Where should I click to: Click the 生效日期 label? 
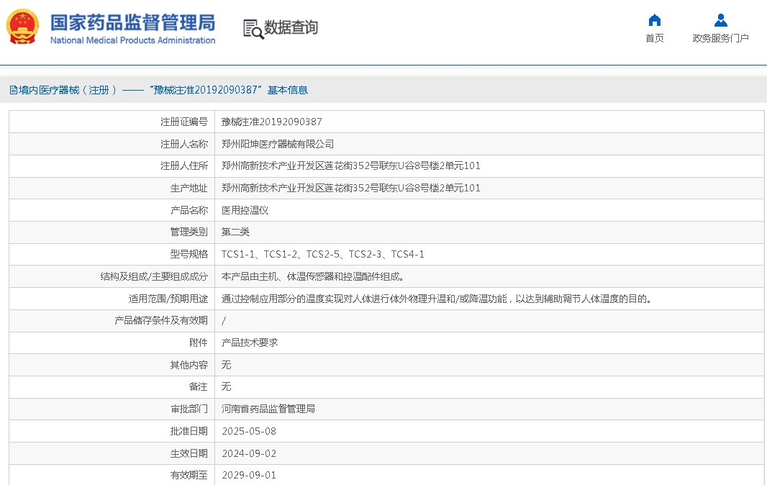pyautogui.click(x=189, y=453)
